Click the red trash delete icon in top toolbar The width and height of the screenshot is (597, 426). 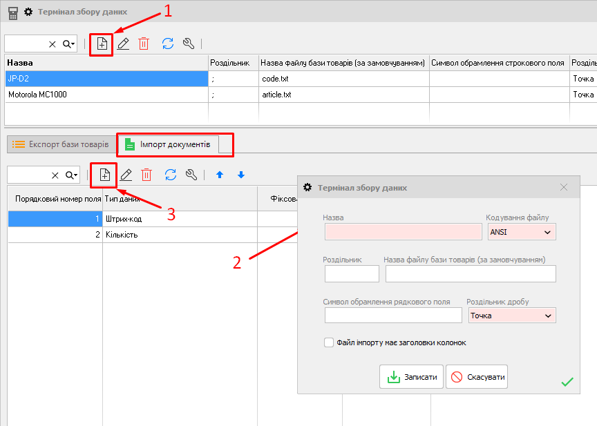point(144,43)
